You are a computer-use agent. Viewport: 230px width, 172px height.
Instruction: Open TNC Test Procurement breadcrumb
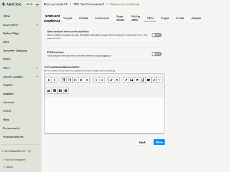coord(88,4)
